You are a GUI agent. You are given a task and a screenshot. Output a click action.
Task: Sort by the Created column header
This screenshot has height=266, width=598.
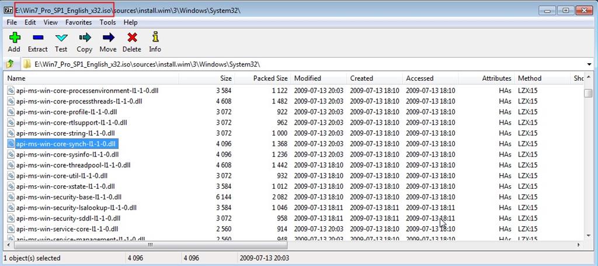[375, 78]
